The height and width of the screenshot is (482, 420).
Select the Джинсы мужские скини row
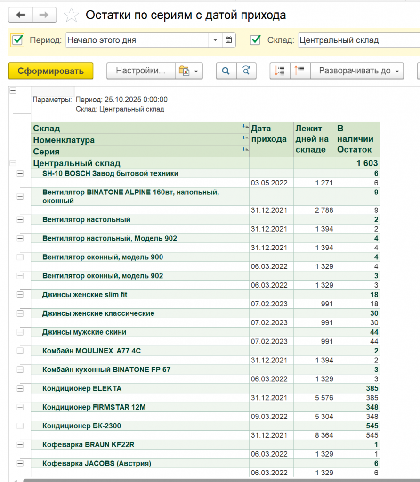(85, 332)
